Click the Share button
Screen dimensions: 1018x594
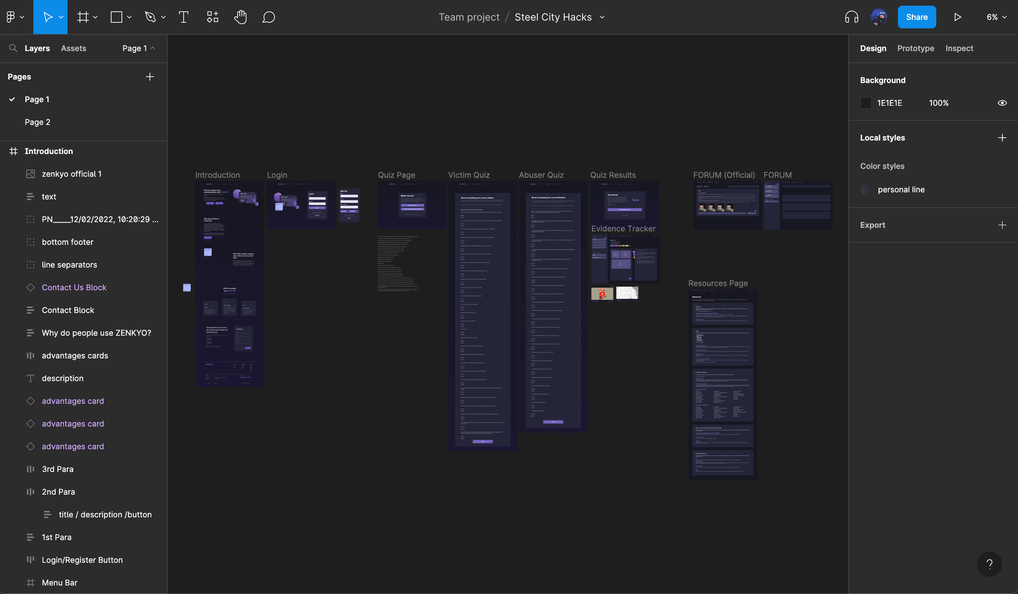coord(916,17)
